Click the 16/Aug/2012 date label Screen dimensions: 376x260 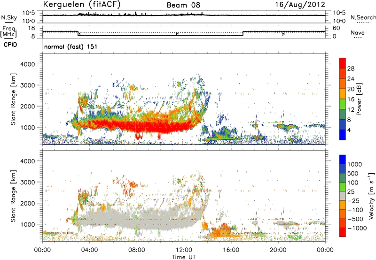[x=300, y=5]
